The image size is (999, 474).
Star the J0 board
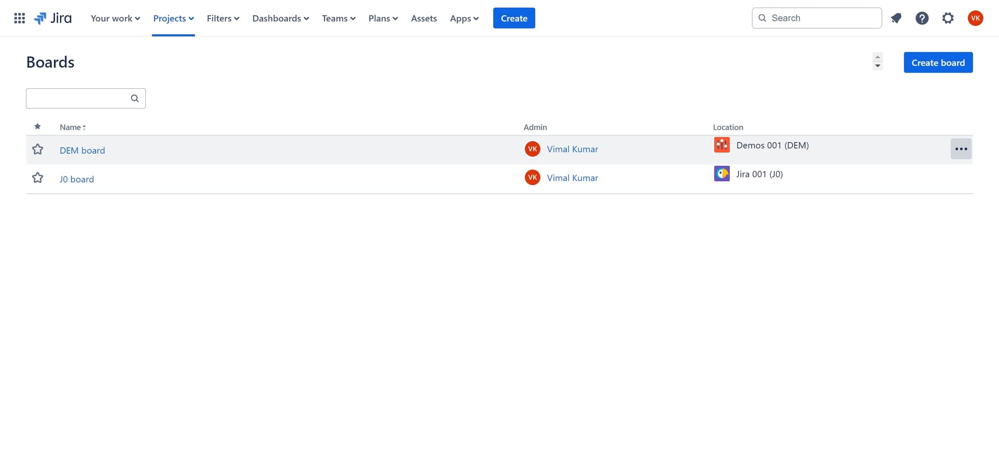38,178
